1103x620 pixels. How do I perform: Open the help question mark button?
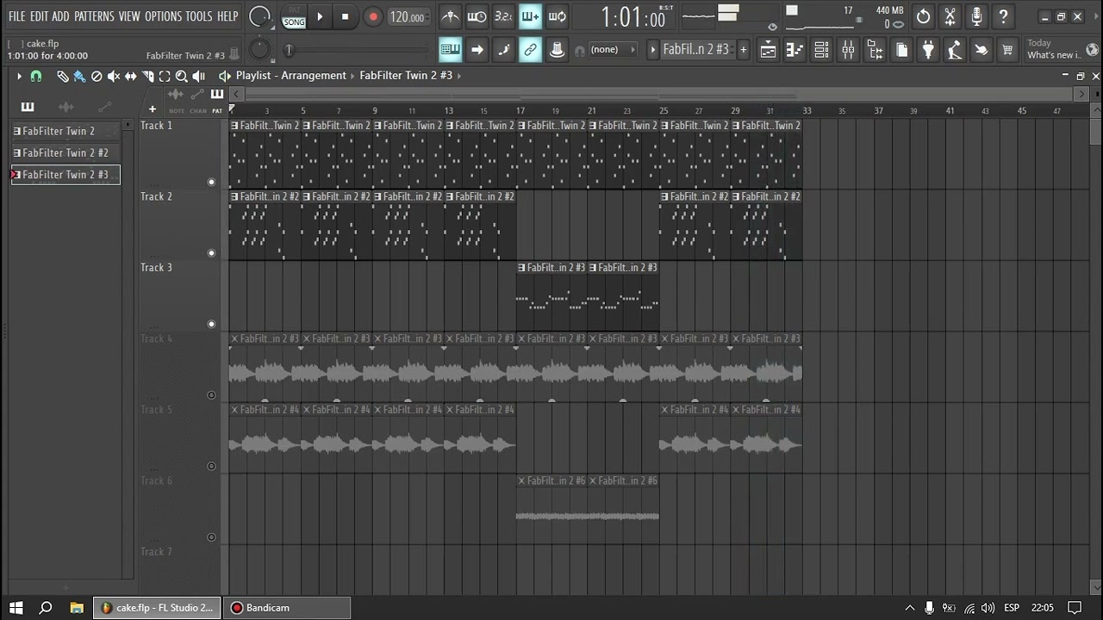point(1003,16)
